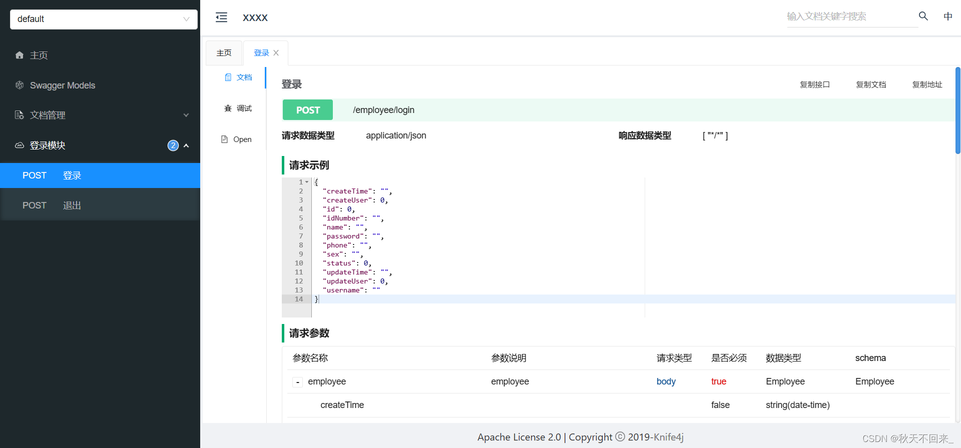Click the Apache License 2.0 footer text
This screenshot has height=448, width=961.
point(519,437)
